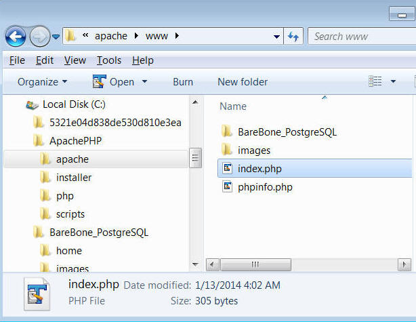Click file list horizontal scroll left arrow
Image resolution: width=416 pixels, height=322 pixels.
click(x=213, y=264)
